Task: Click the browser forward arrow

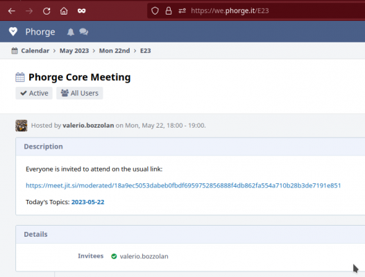Action: 29,11
